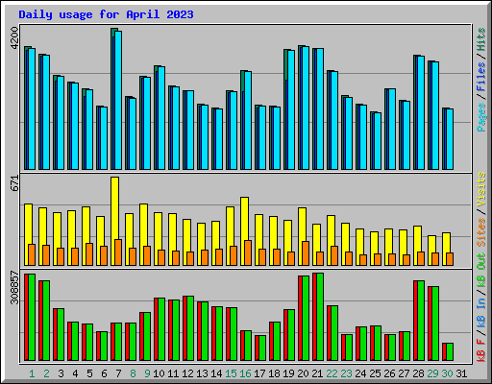Click day label 11 on the axis
This screenshot has height=384, width=492.
pyautogui.click(x=173, y=373)
